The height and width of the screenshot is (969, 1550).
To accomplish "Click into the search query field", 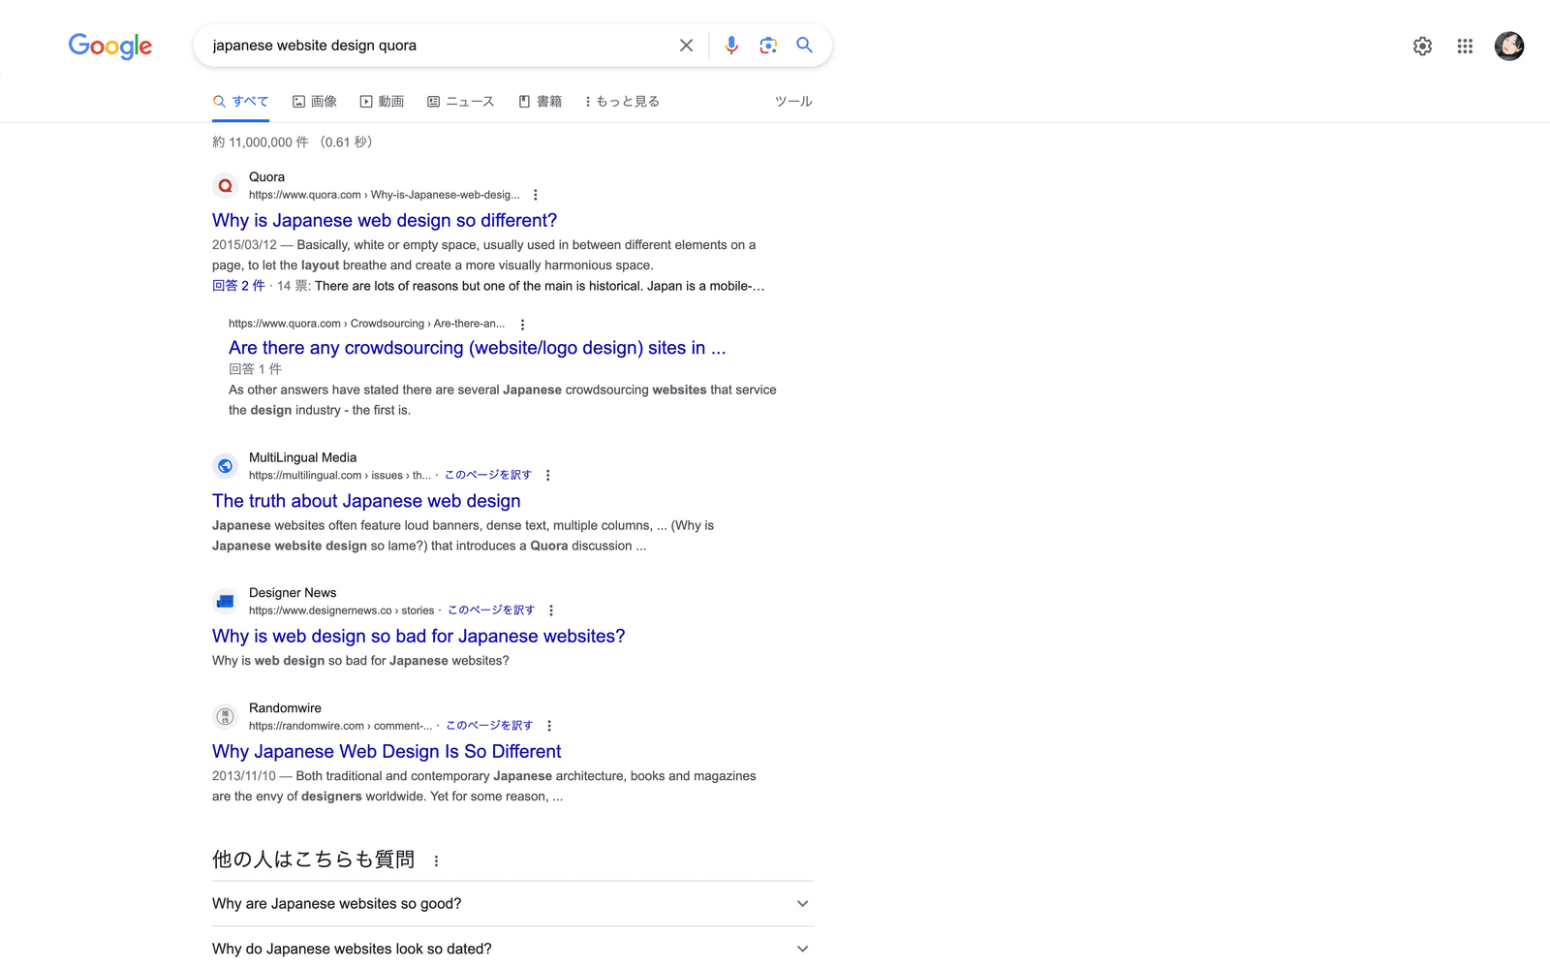I will click(436, 46).
